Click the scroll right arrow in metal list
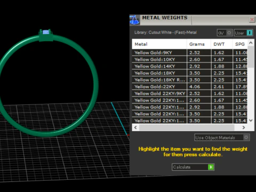 click(244, 127)
